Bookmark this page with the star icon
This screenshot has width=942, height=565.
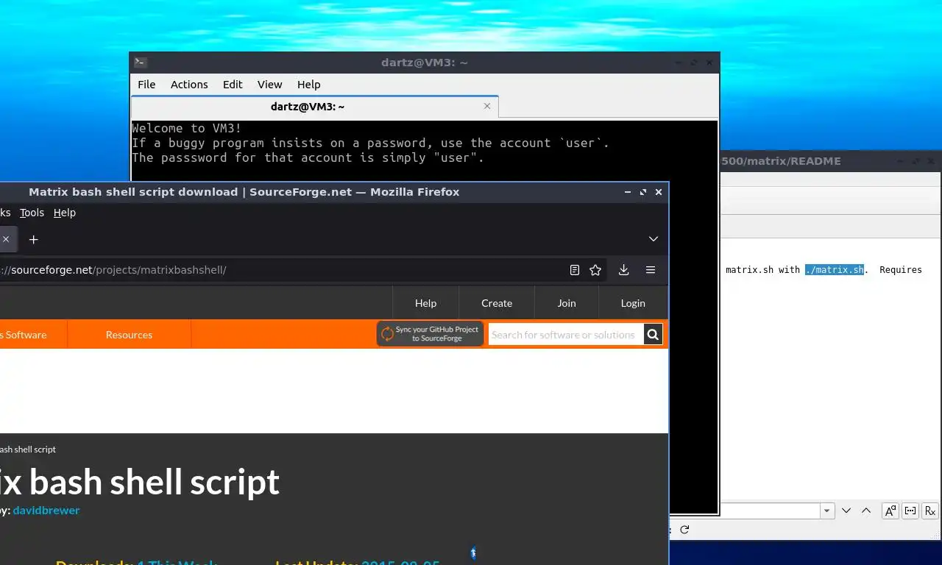click(x=595, y=270)
